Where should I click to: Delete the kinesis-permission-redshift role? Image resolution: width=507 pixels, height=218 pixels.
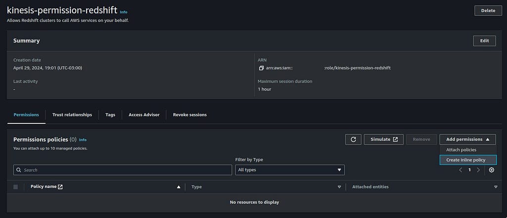pos(488,11)
